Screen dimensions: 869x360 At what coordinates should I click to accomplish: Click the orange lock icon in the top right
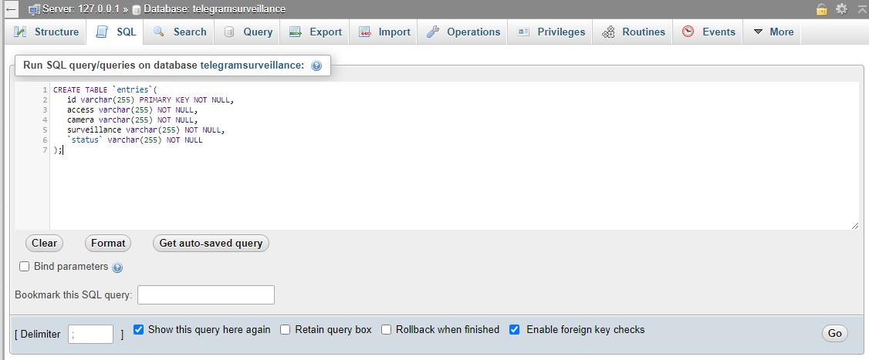point(821,8)
